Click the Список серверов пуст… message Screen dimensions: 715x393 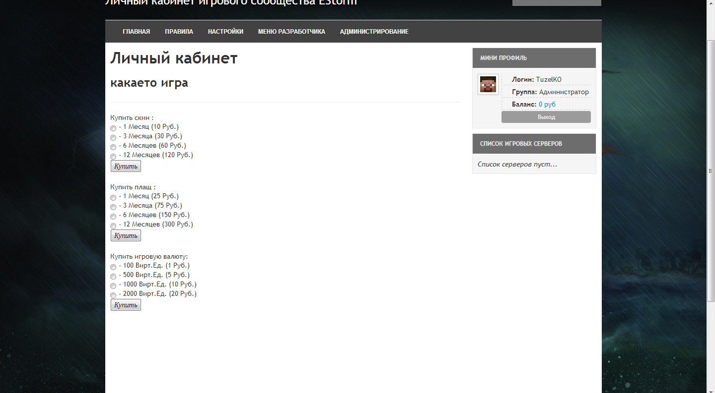coord(517,164)
